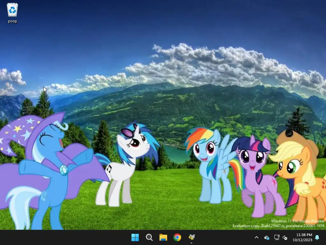
Task: Open the clock showing 11:38 PM
Action: click(x=304, y=235)
